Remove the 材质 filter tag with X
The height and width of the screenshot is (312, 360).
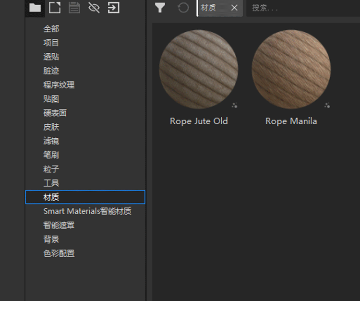pos(234,8)
